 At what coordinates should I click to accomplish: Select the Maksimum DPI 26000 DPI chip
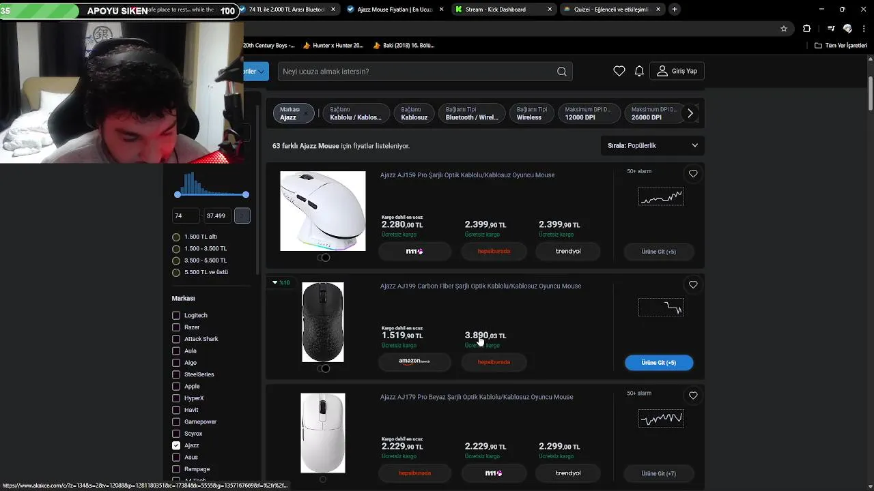pos(654,113)
